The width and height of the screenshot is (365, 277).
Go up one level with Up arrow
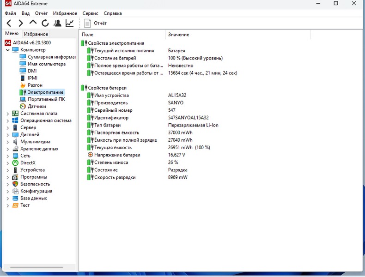pyautogui.click(x=33, y=23)
